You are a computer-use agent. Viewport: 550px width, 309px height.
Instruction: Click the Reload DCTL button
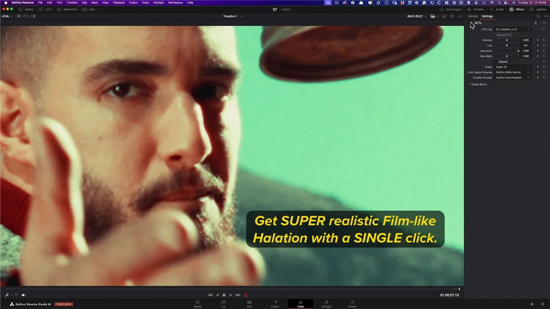pyautogui.click(x=504, y=35)
